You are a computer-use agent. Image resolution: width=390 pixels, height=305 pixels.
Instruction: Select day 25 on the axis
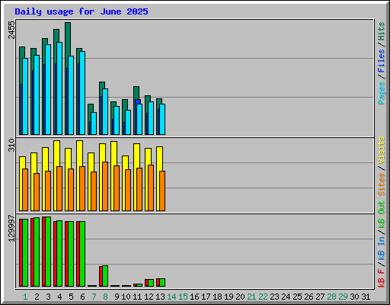pos(297,297)
